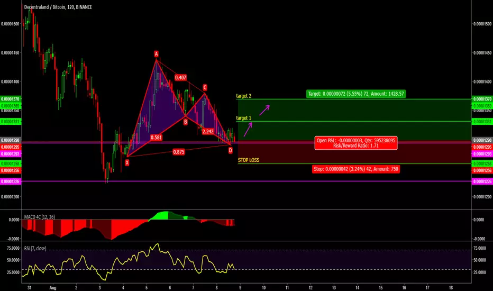Screen dimensions: 493x291
Task: Click the Open P&L Risk/Reward info box
Action: (x=356, y=143)
